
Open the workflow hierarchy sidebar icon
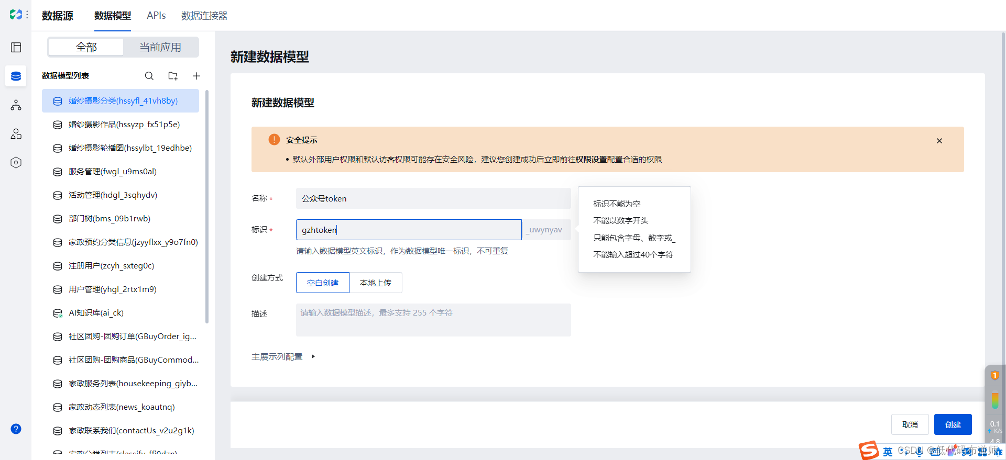(x=16, y=105)
